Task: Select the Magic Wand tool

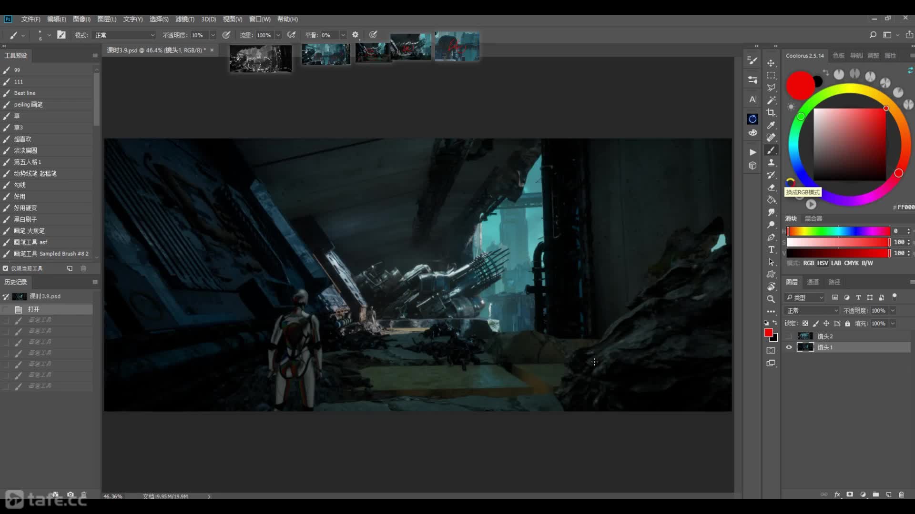Action: point(771,100)
